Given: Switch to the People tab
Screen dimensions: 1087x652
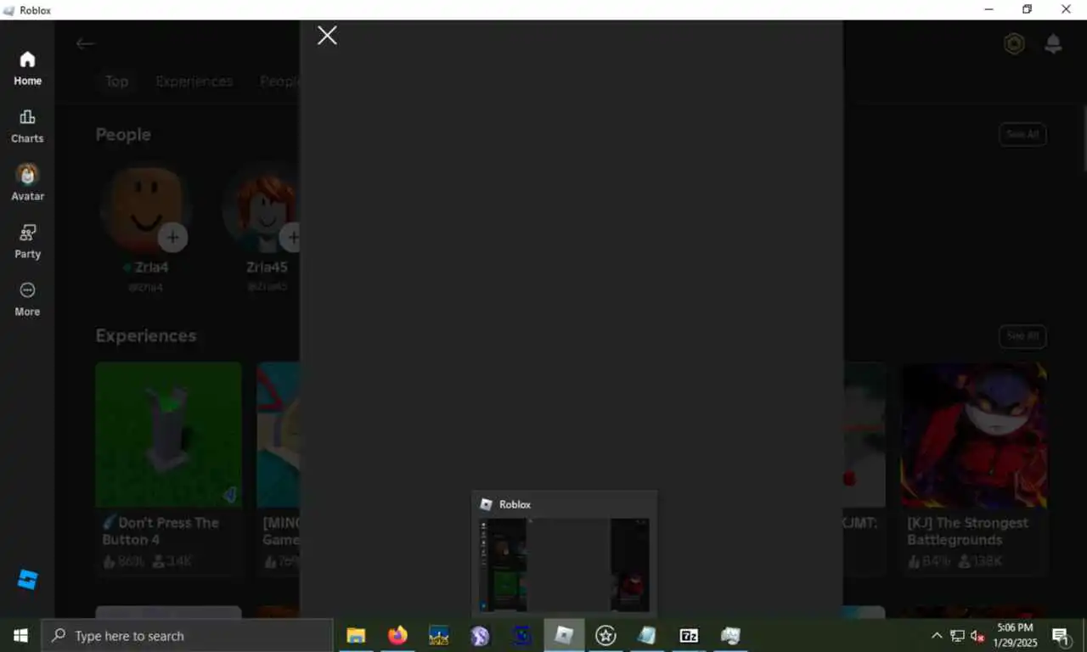Looking at the screenshot, I should click(x=279, y=81).
